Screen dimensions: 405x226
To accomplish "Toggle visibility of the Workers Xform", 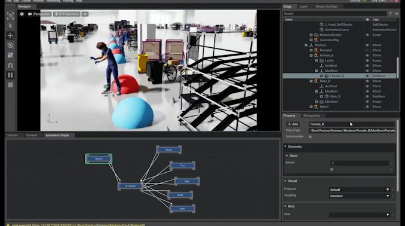I will [367, 45].
